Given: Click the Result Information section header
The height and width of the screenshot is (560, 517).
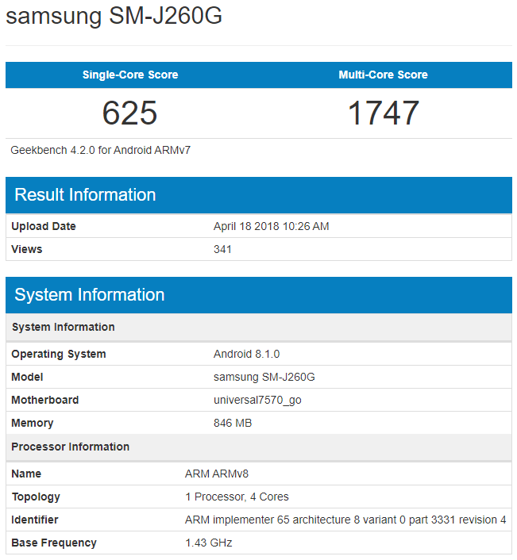Looking at the screenshot, I should click(259, 195).
